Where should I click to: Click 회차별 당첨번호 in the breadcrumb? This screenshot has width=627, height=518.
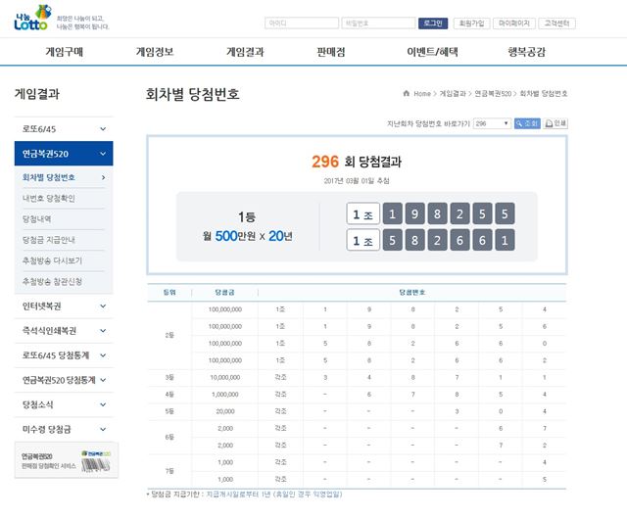coord(544,94)
